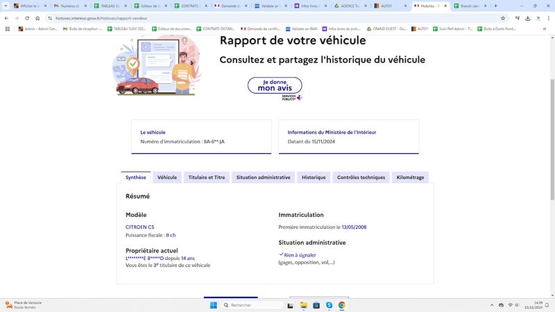
Task: Click the 'Datant du 15/11/2024' text
Action: pyautogui.click(x=311, y=141)
